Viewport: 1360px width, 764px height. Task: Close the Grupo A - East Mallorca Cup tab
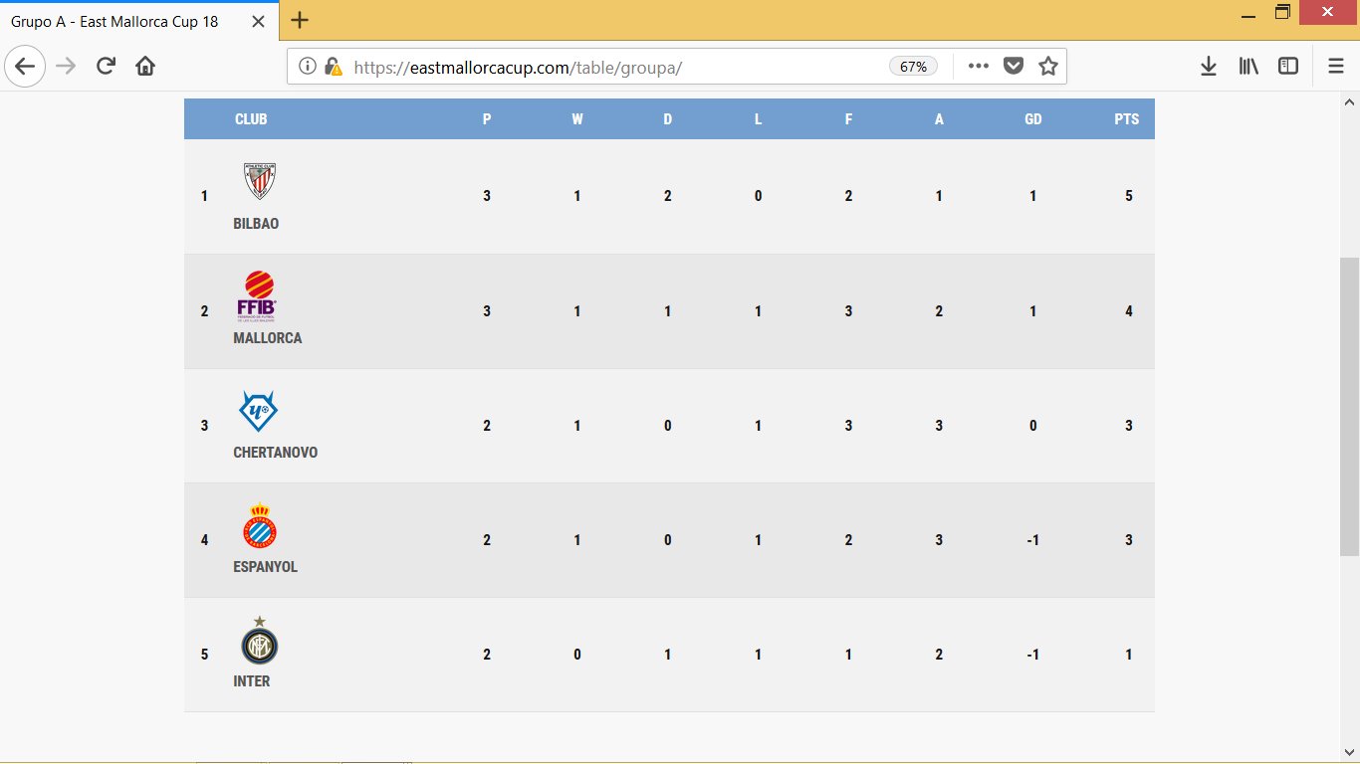click(258, 20)
